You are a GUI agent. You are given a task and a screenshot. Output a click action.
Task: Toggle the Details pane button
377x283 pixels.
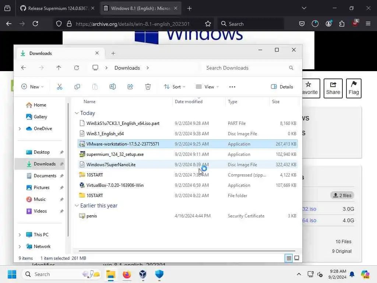coord(282,87)
